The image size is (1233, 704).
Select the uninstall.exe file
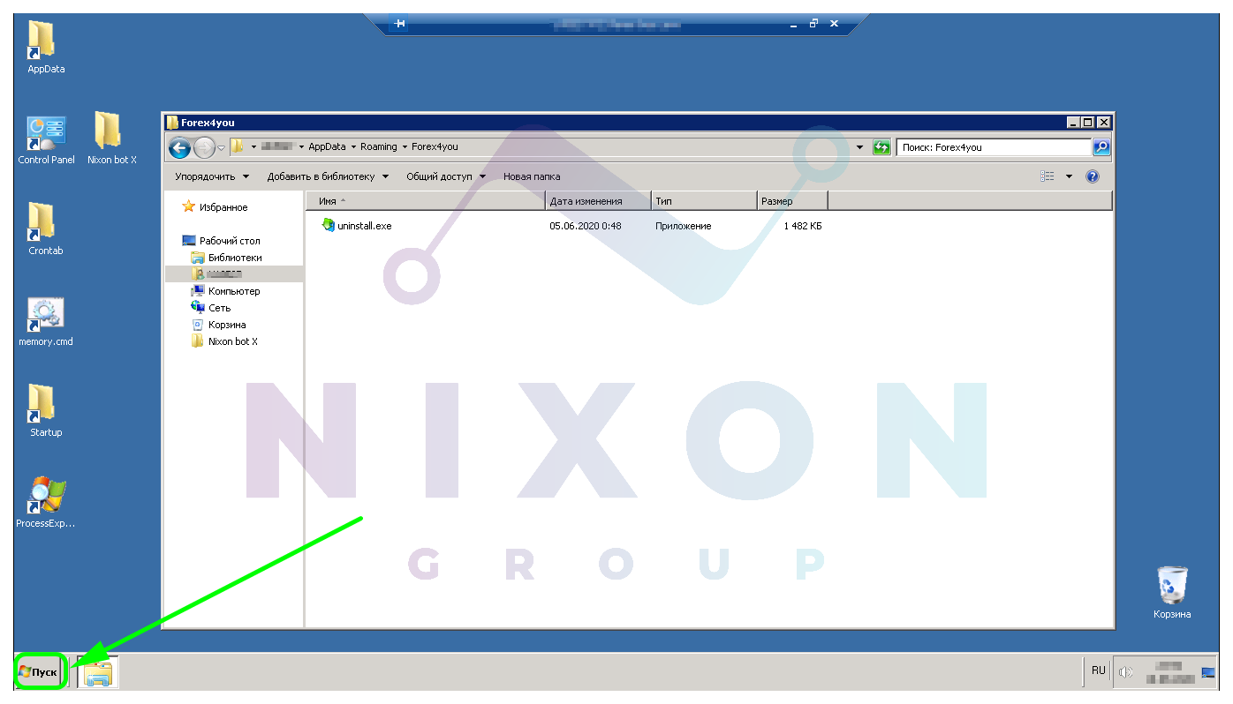(356, 226)
